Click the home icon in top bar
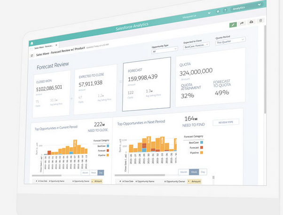Image resolution: width=283 pixels, height=215 pixels. [x=31, y=42]
